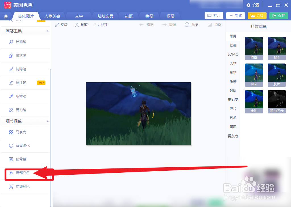This screenshot has width=291, height=207.
Task: Select the 魔幻笔 magic pen tool
Action: tap(25, 110)
